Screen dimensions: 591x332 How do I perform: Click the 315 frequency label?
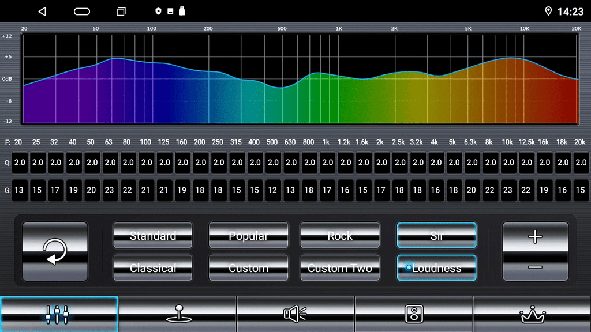pyautogui.click(x=236, y=142)
